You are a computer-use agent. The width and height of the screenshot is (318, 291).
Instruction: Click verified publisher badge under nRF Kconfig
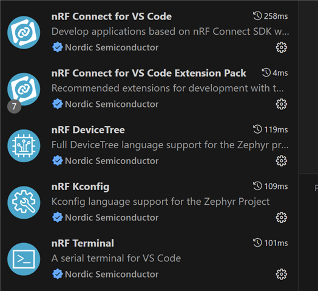[x=58, y=217]
